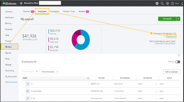Click the $20.00 / hour pay rate
Viewport: 184px width, 102px height.
[95, 84]
